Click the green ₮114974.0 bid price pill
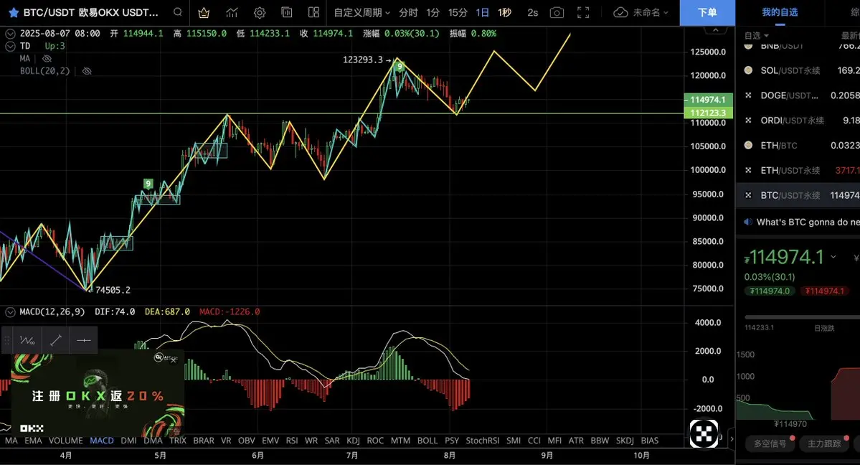 click(770, 291)
